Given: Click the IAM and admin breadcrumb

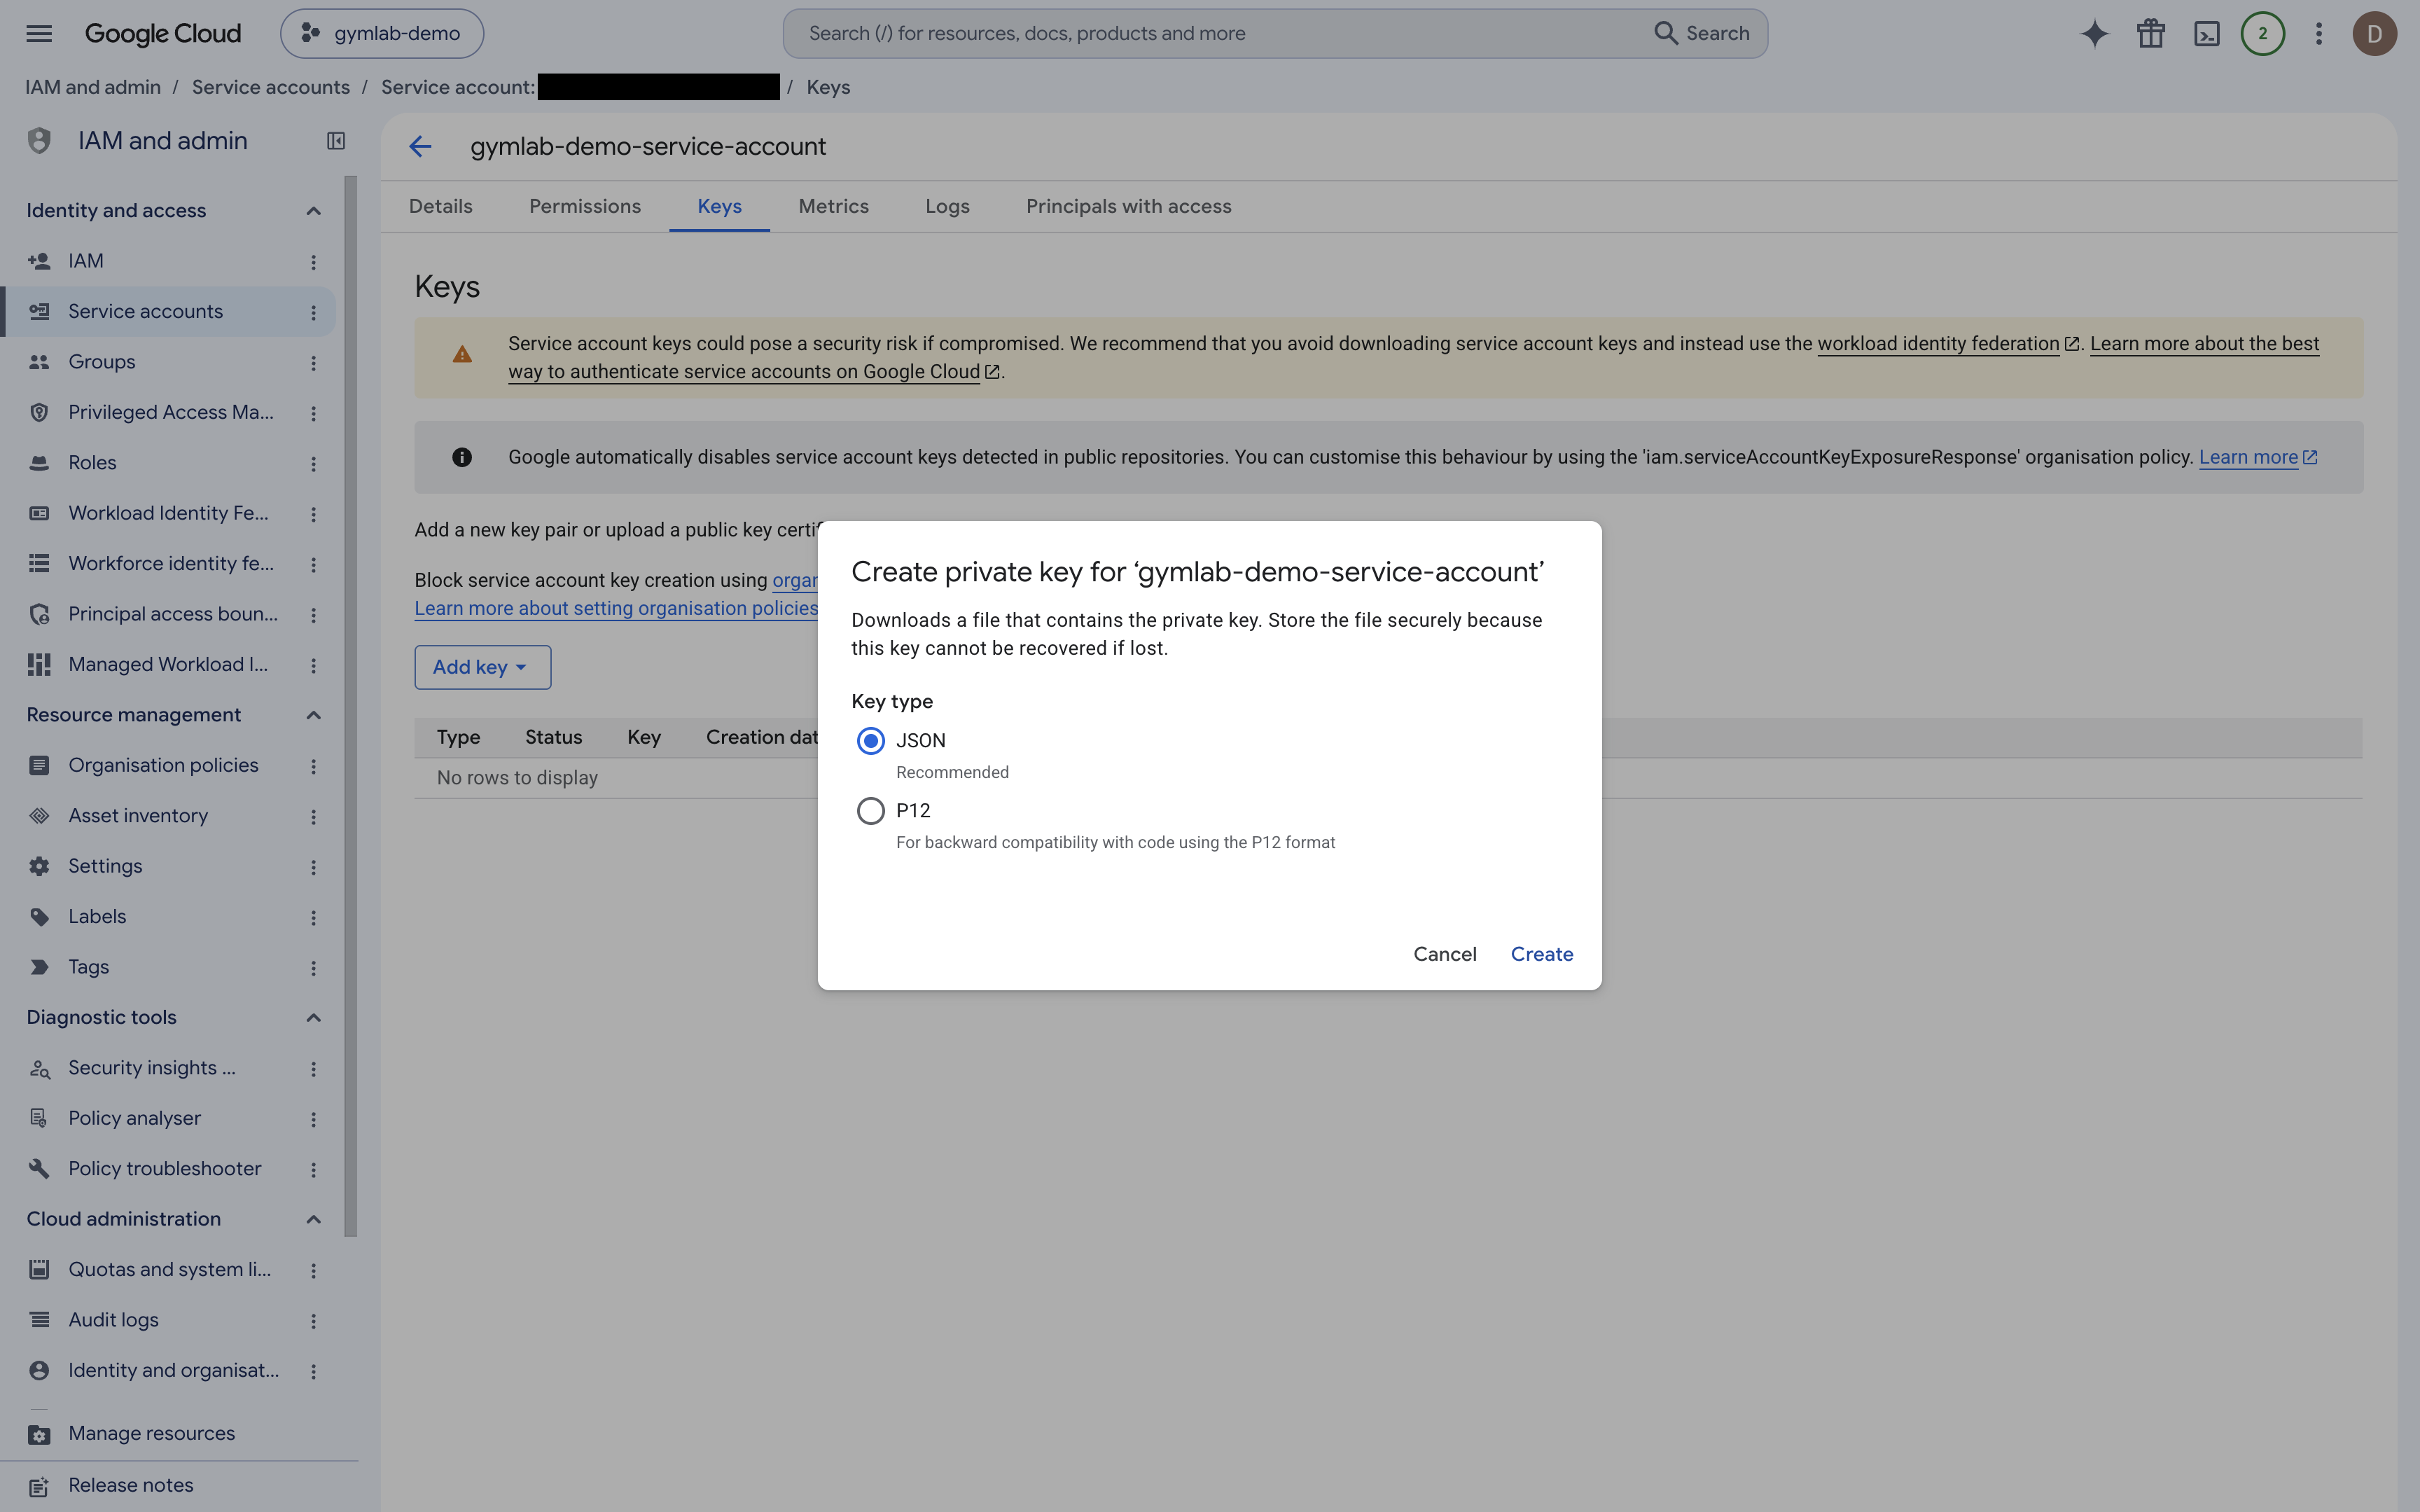Looking at the screenshot, I should coord(93,87).
